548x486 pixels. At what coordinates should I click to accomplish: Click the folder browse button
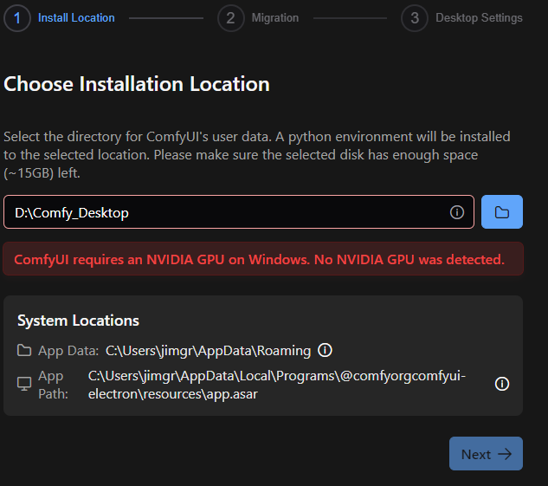[502, 212]
